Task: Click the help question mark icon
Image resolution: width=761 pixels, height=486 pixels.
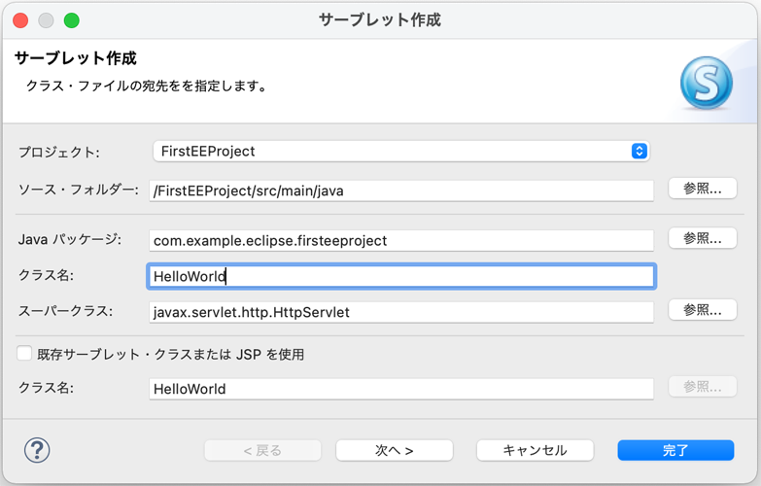Action: coord(37,451)
